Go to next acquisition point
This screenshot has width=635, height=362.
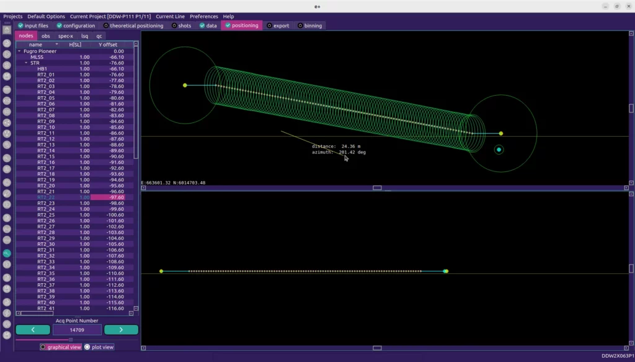(x=121, y=330)
